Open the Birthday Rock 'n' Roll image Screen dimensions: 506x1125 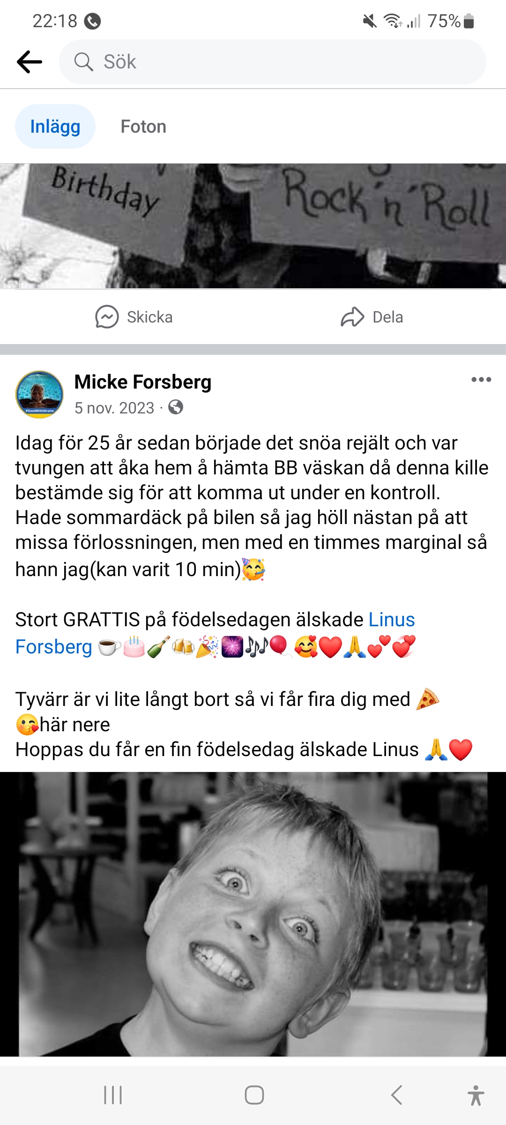pos(253,225)
